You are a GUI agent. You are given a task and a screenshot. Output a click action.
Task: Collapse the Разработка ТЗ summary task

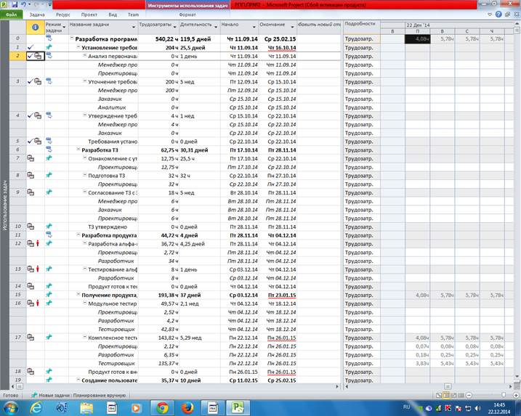[x=78, y=150]
